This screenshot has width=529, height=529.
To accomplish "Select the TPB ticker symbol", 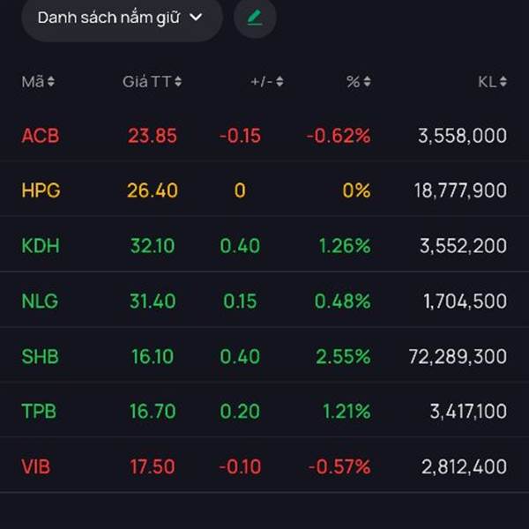I will 39,411.
